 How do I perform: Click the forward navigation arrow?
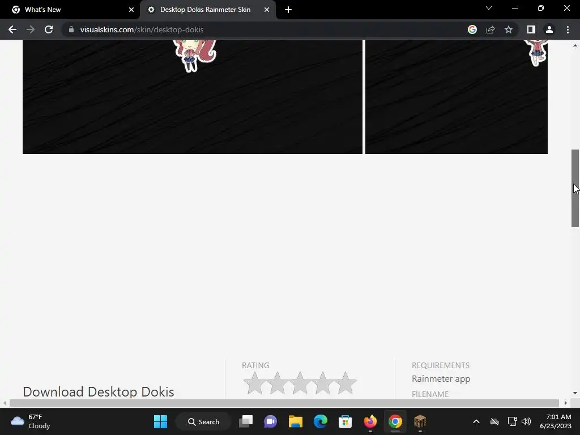[x=31, y=29]
